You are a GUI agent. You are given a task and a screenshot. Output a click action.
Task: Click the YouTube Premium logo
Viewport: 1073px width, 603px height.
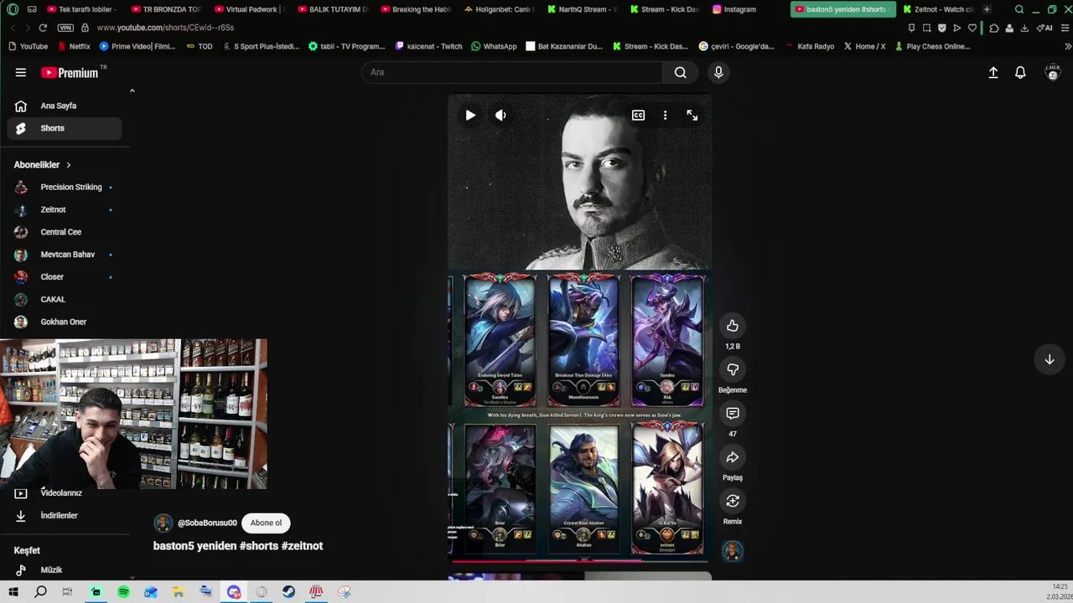tap(70, 73)
